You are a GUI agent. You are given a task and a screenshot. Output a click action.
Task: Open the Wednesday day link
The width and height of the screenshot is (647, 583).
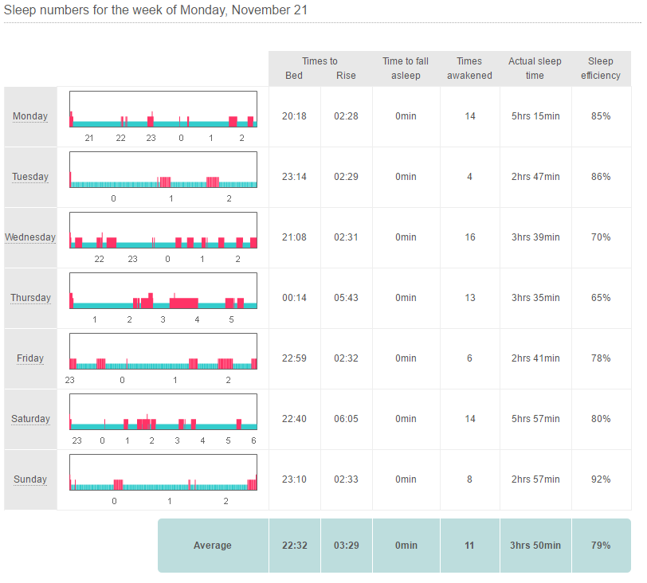pos(30,237)
